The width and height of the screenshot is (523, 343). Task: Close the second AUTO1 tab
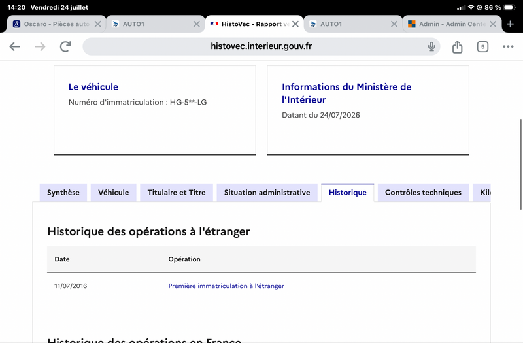(x=394, y=24)
